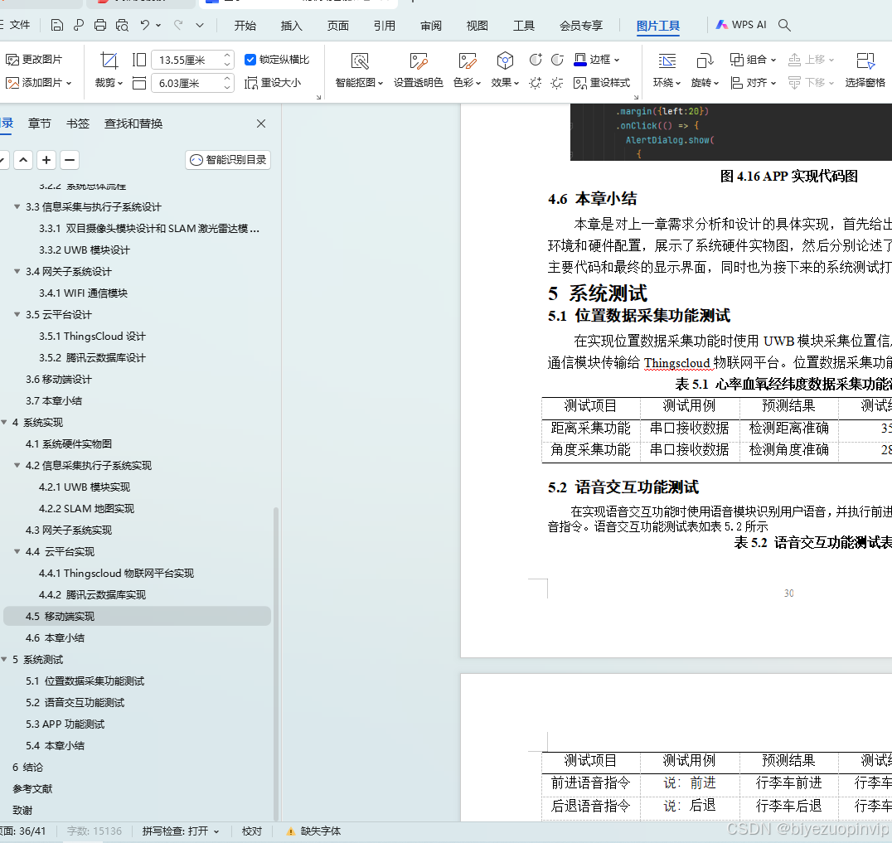Jump to outline entry 6 结论

pos(28,767)
